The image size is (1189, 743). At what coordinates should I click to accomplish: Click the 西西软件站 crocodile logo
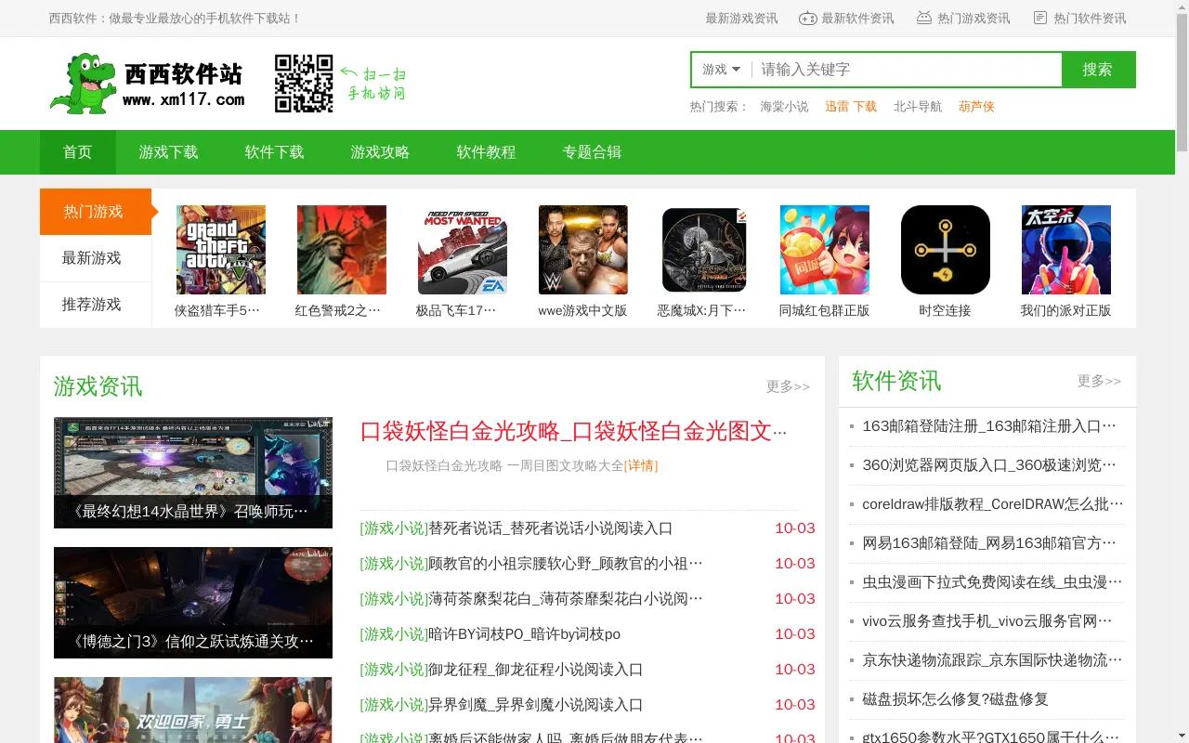pos(147,84)
